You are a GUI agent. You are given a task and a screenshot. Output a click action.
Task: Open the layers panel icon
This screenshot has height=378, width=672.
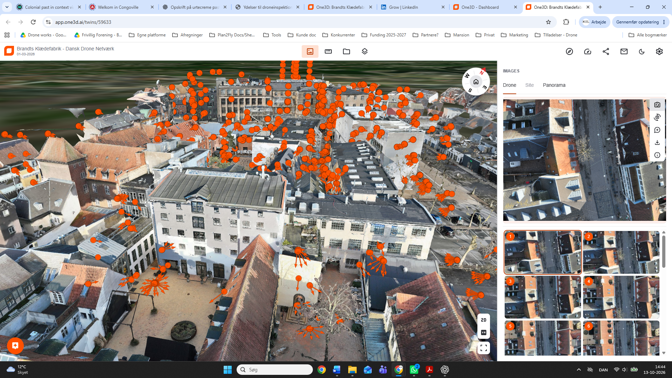tap(365, 51)
